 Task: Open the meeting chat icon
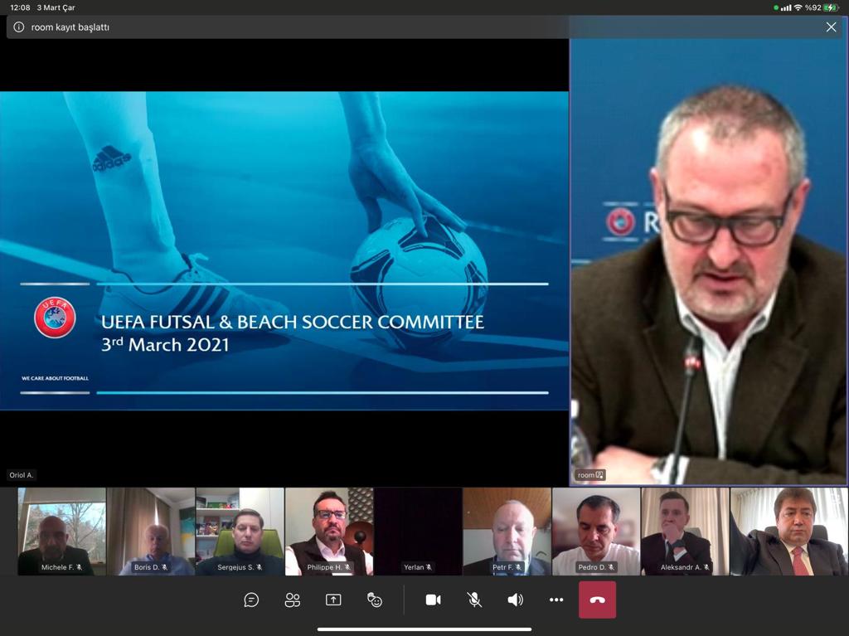tap(251, 600)
